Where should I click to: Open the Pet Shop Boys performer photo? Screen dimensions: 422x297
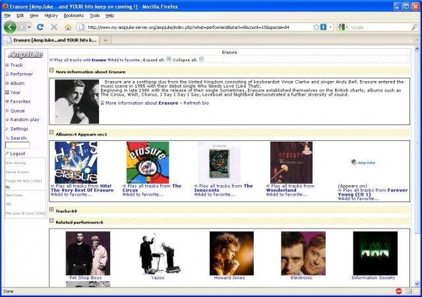coord(88,253)
